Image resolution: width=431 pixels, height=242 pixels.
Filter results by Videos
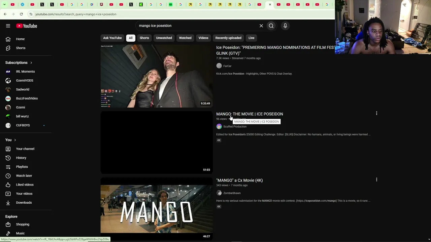click(203, 38)
